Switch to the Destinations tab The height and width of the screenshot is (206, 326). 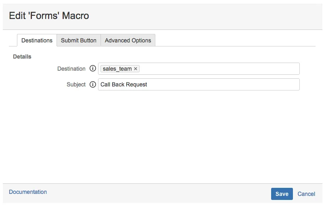(37, 40)
